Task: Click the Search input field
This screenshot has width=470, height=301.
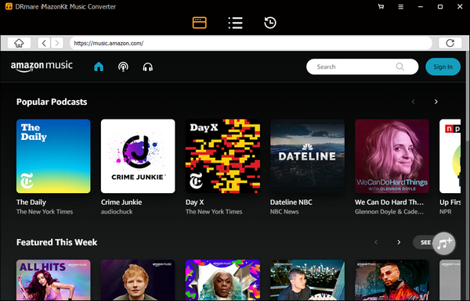Action: [x=362, y=66]
